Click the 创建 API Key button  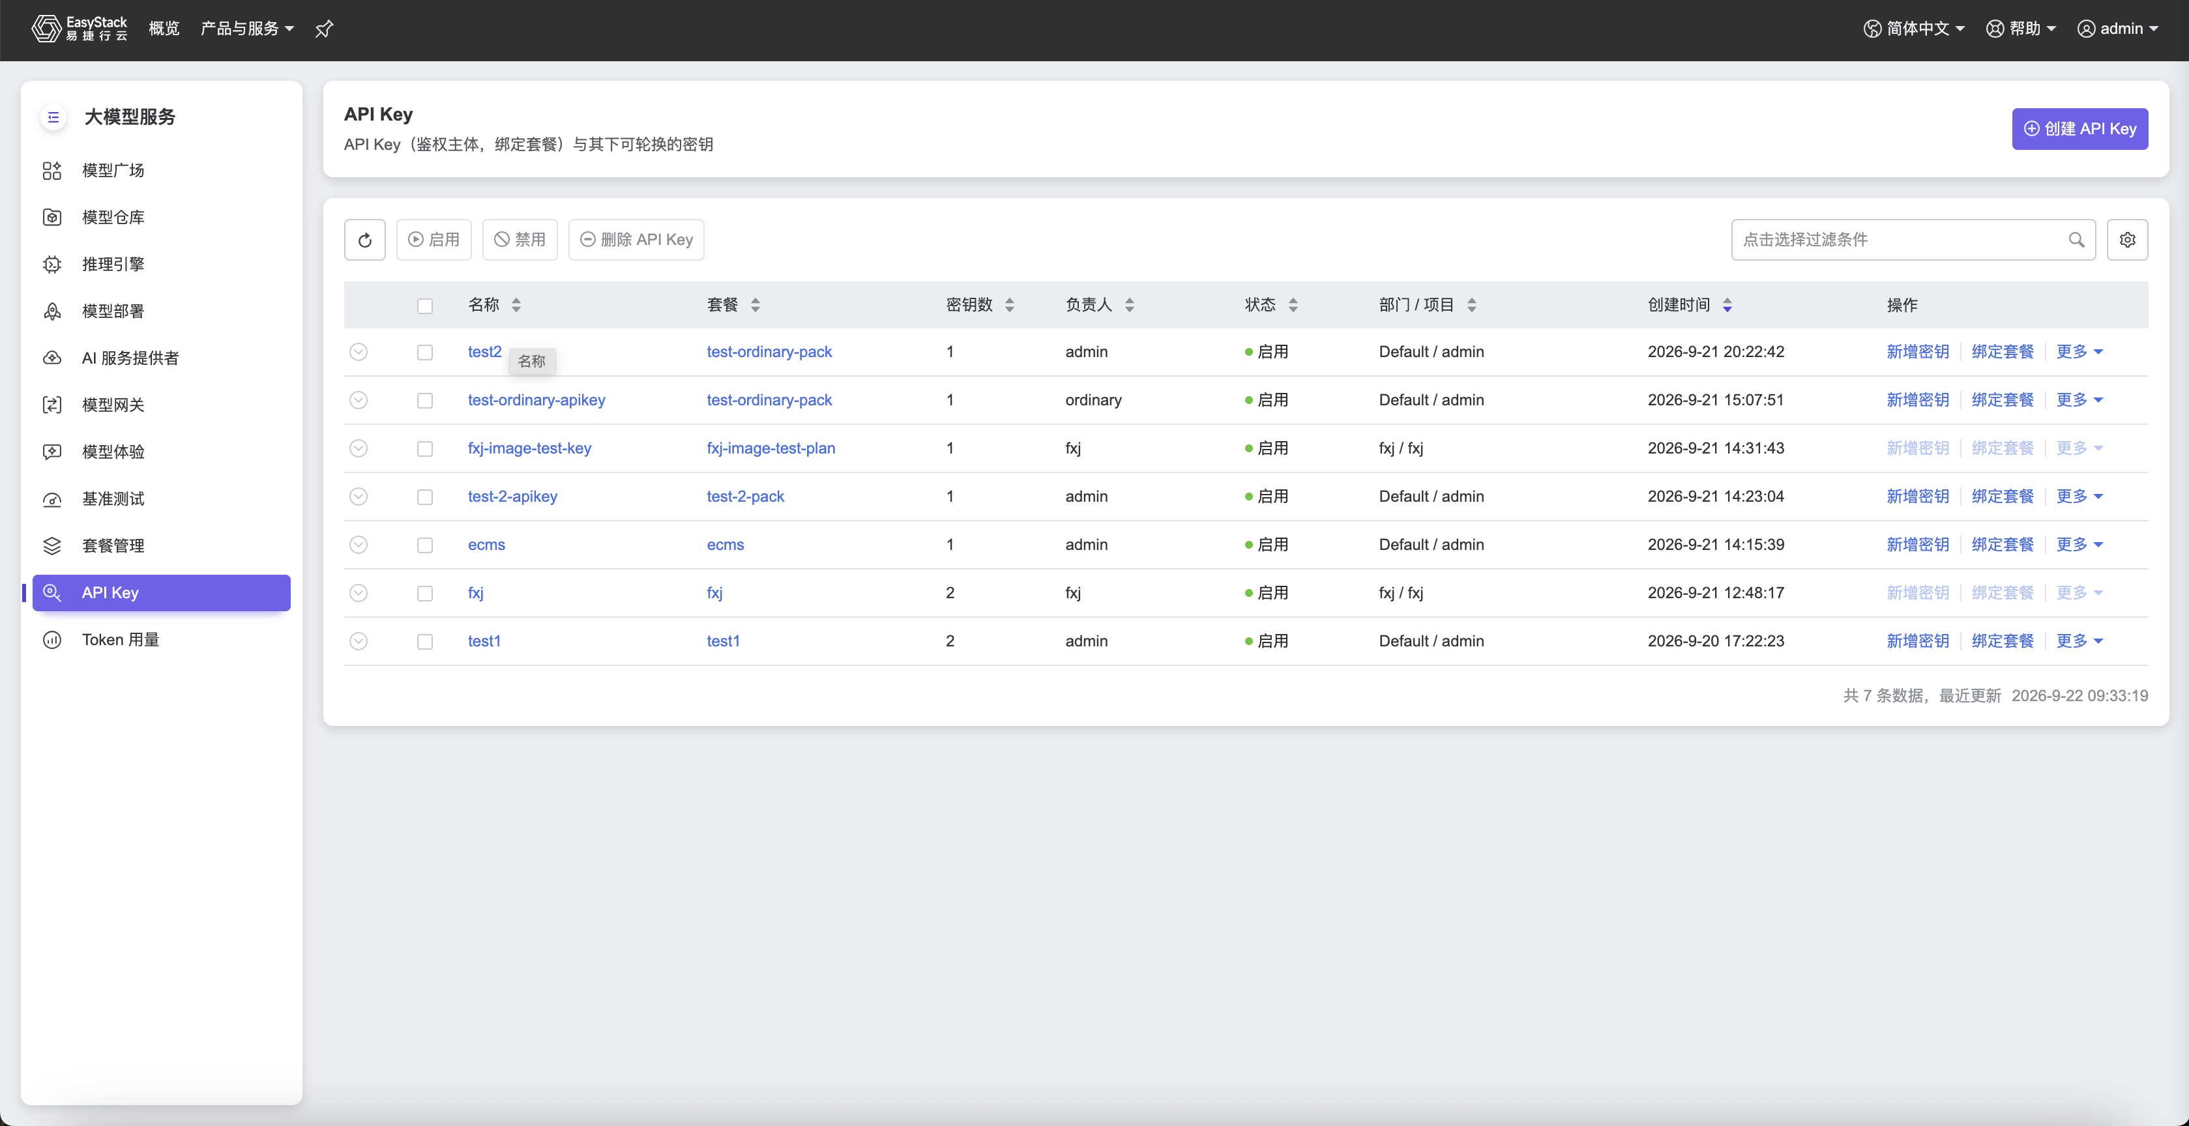tap(2079, 129)
